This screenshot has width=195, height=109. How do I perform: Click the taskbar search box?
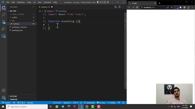pos(27,107)
